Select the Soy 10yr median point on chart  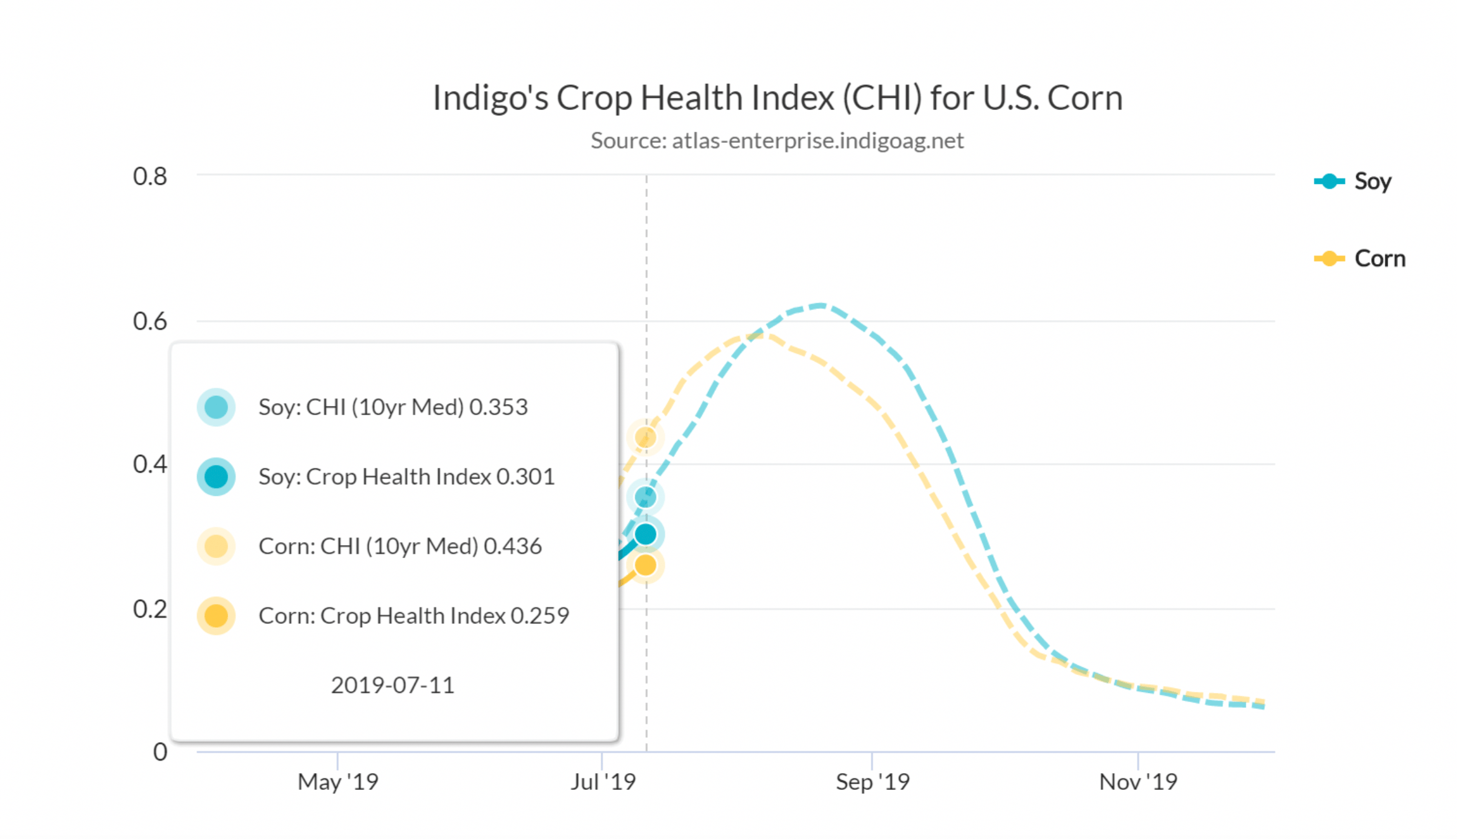pyautogui.click(x=646, y=497)
